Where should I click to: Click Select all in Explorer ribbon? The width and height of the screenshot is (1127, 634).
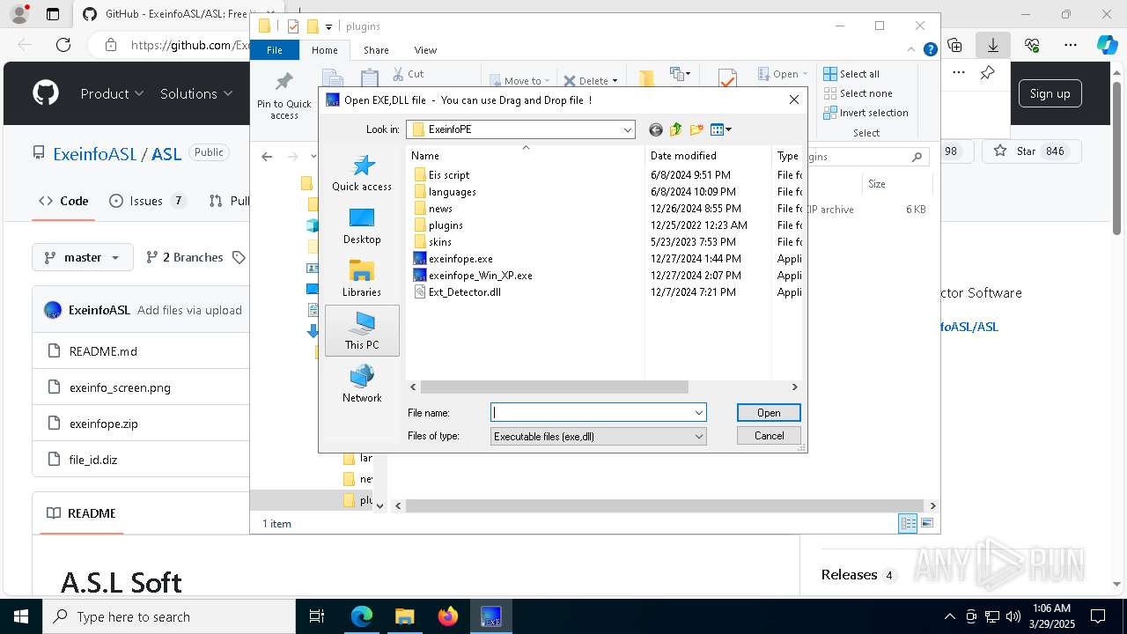point(851,74)
